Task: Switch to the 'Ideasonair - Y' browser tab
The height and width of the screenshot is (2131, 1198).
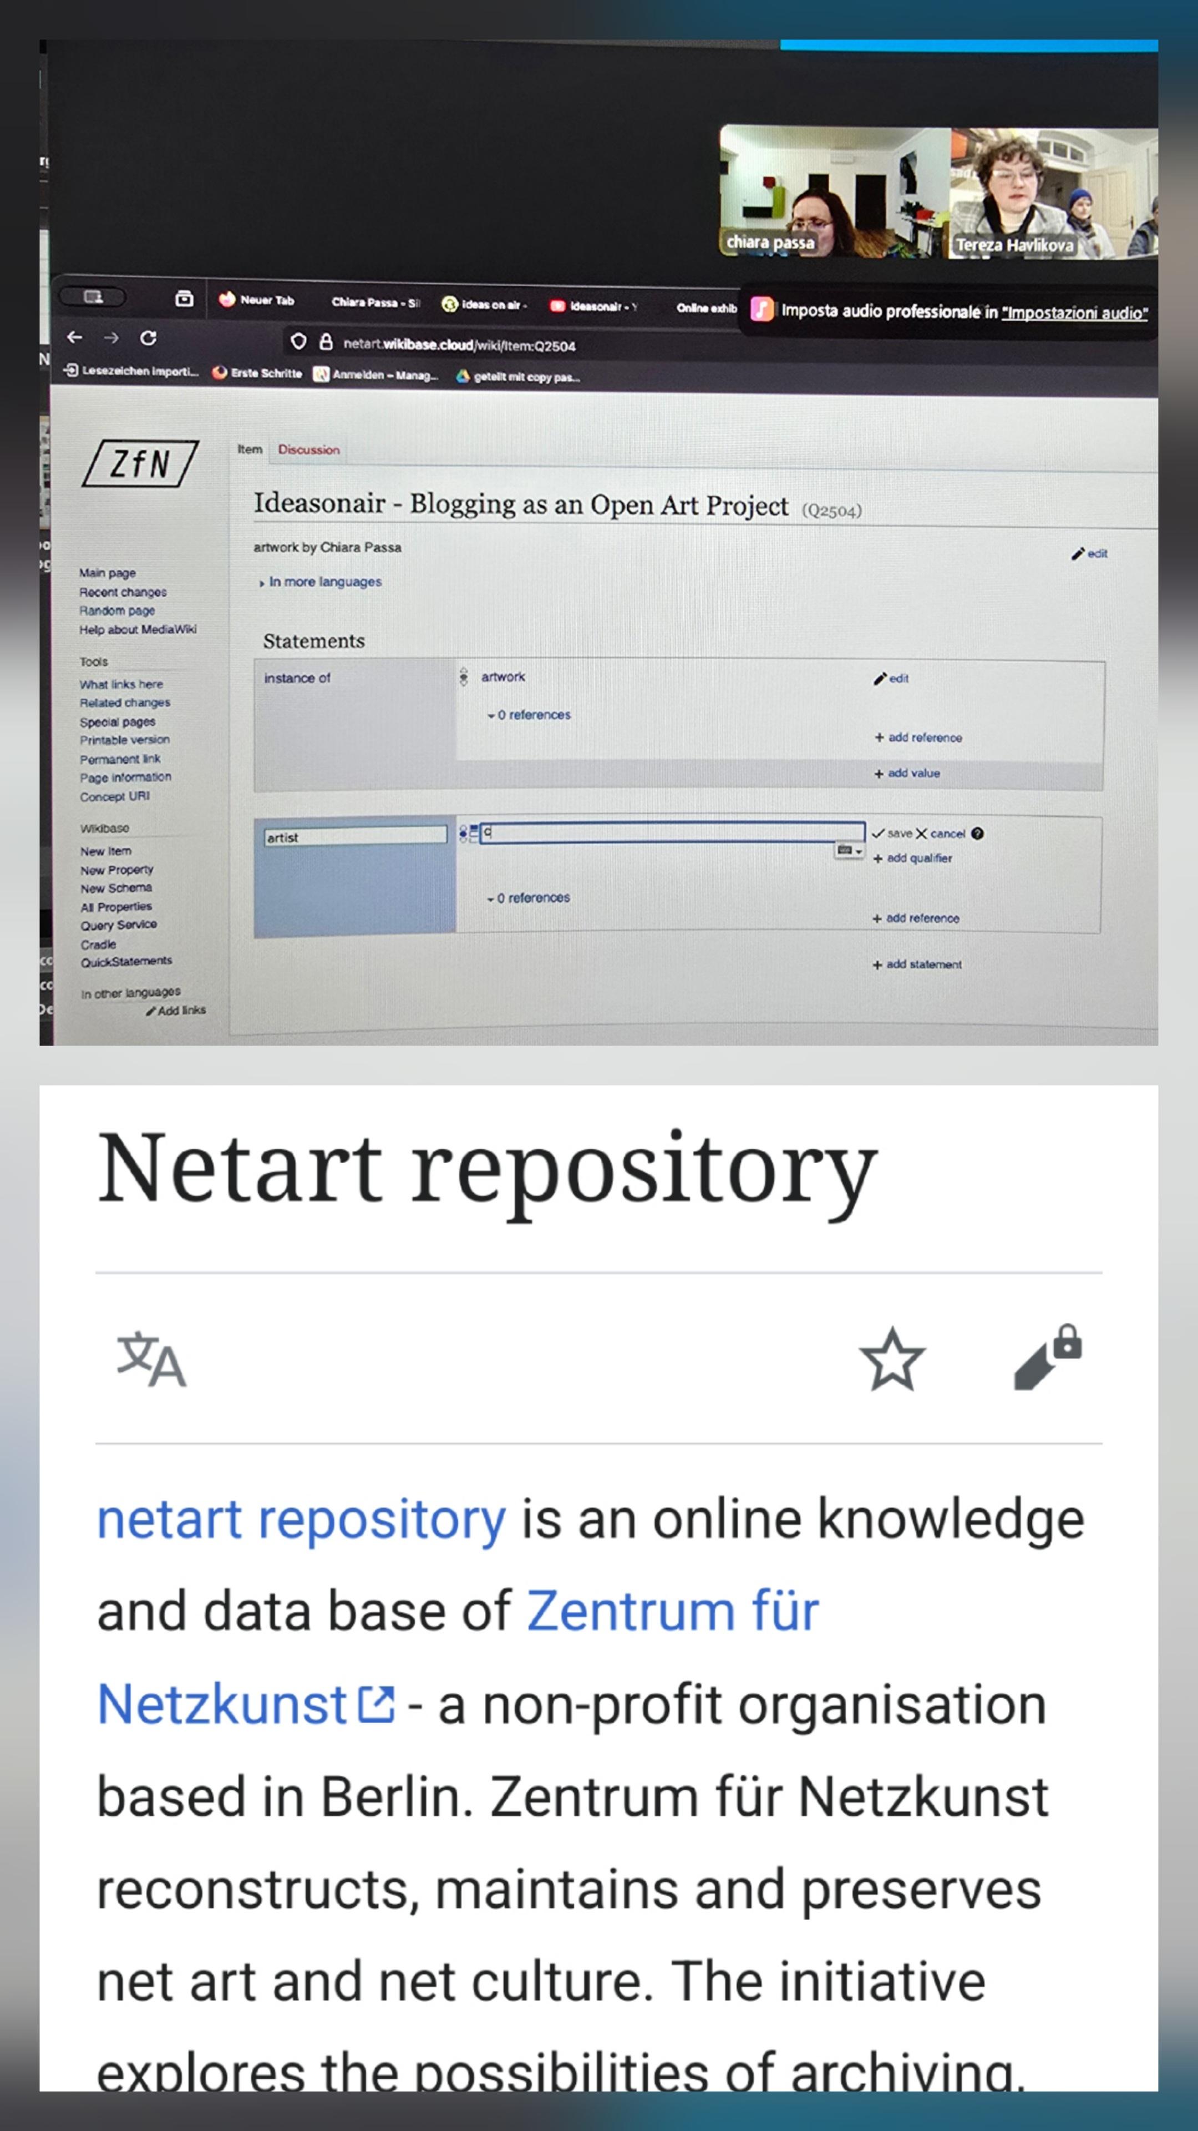Action: (x=593, y=306)
